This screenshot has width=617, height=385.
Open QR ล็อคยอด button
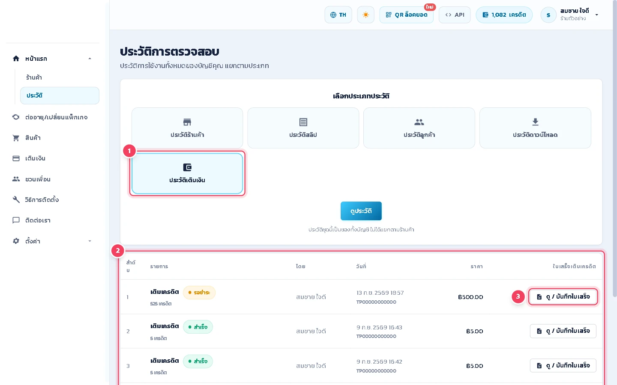point(406,15)
